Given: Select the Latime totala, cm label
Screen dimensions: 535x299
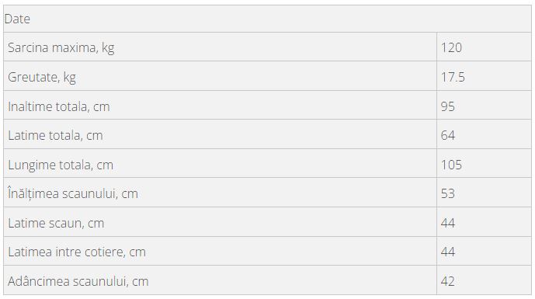Looking at the screenshot, I should pyautogui.click(x=55, y=135).
